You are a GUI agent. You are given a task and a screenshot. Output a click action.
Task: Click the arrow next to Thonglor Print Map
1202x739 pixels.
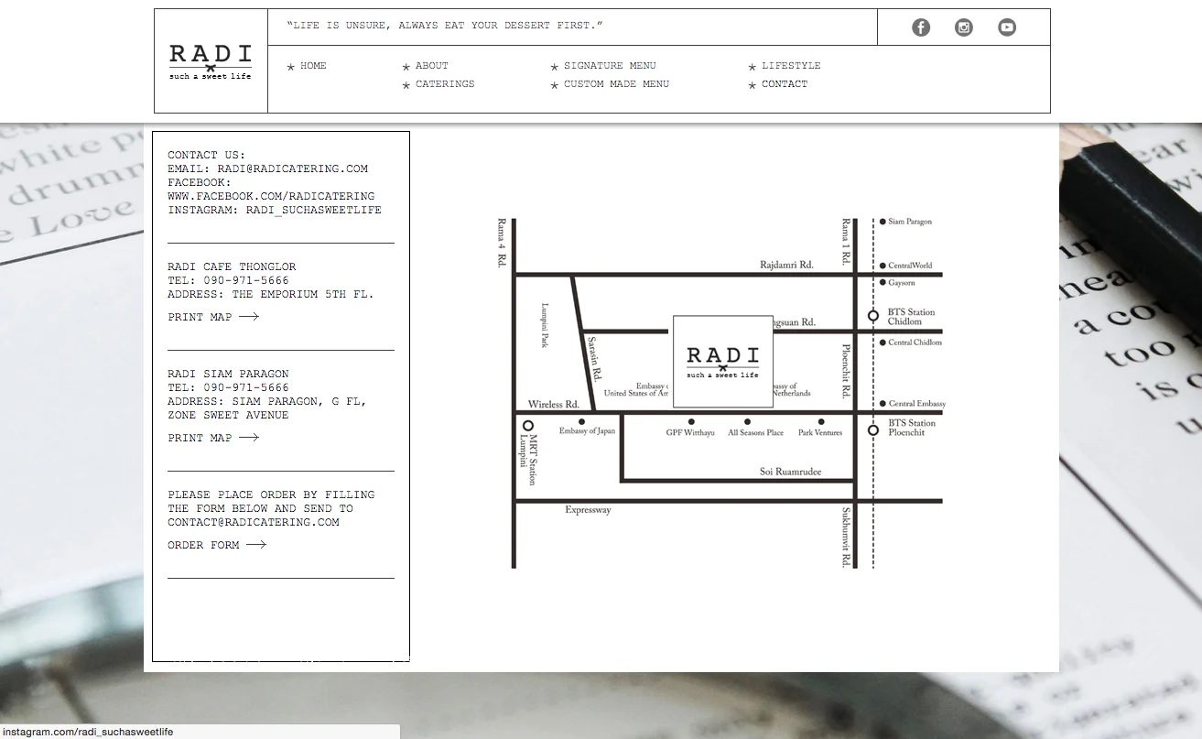pos(249,317)
